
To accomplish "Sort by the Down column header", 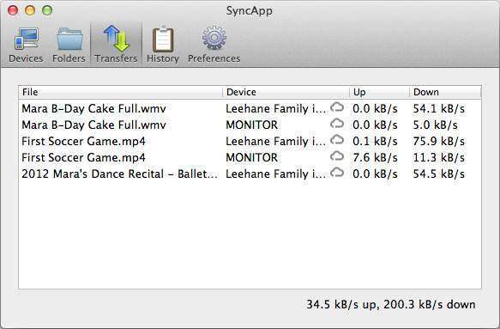I will [445, 92].
